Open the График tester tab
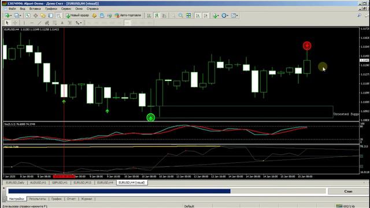This screenshot has width=370, height=208. (x=57, y=199)
